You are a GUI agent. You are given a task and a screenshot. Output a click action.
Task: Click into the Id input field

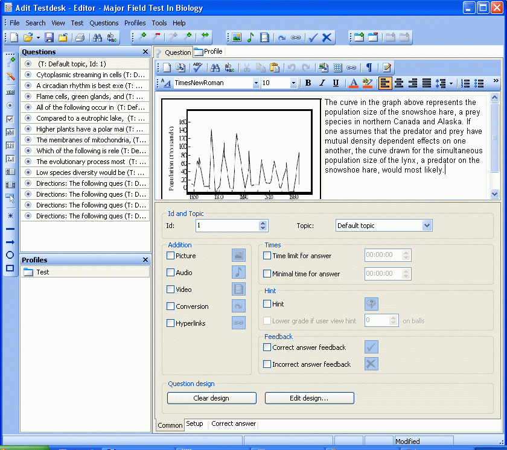coord(228,226)
